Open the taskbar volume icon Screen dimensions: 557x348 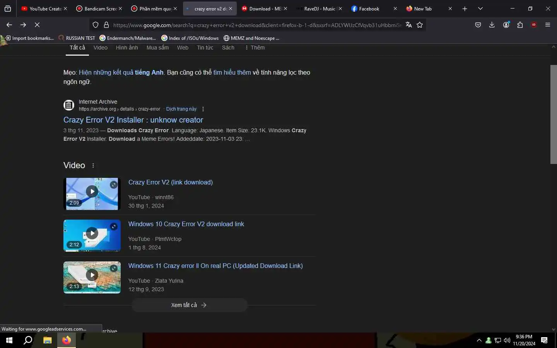(507, 340)
